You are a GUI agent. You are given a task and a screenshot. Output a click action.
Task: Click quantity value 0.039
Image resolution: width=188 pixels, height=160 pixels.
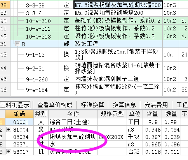tap(171, 137)
